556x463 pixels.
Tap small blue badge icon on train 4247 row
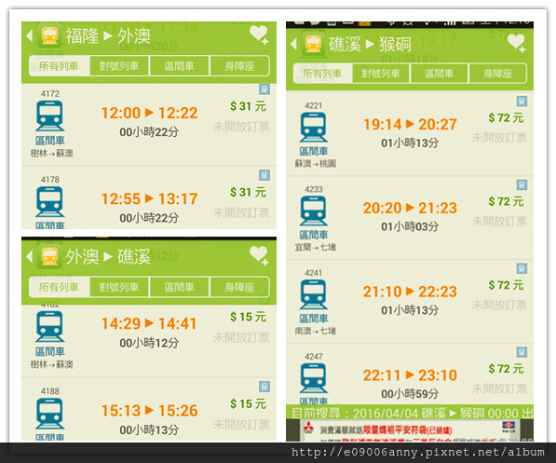(x=522, y=352)
